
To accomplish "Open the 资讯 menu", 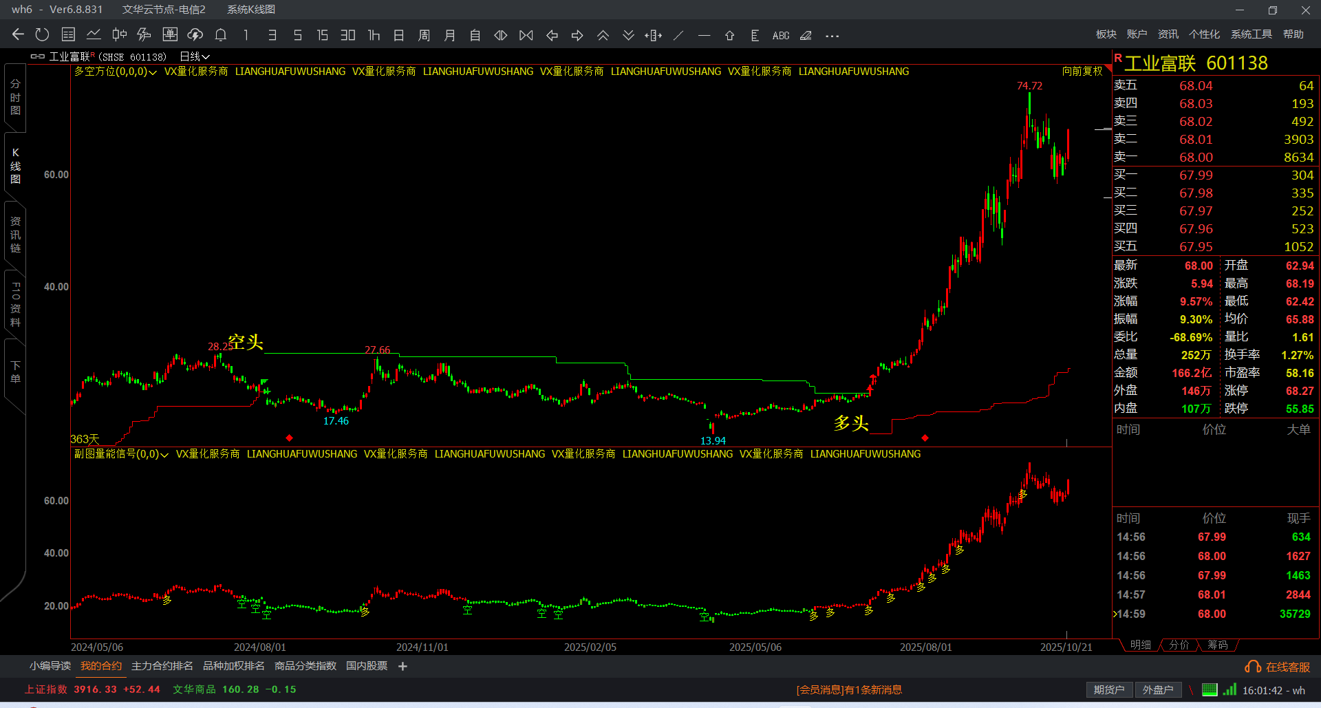I will [1168, 34].
